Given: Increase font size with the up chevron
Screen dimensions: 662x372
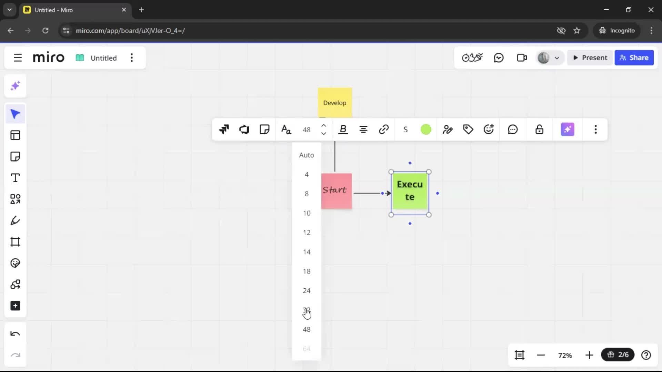Looking at the screenshot, I should coord(323,125).
